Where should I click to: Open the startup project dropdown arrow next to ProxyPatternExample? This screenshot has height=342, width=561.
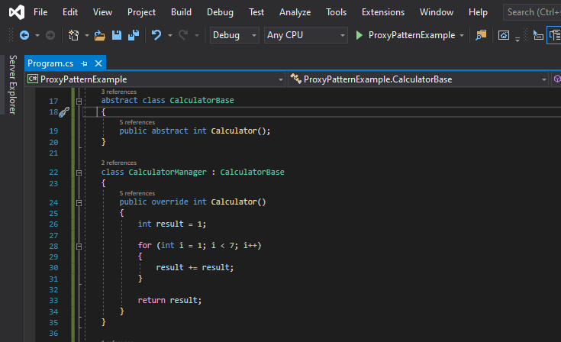tap(462, 35)
